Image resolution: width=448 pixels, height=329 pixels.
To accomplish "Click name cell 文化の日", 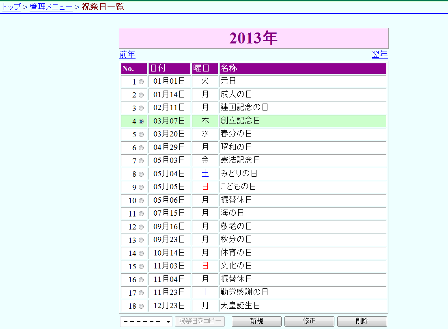I will point(303,266).
